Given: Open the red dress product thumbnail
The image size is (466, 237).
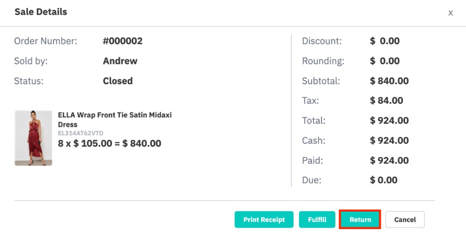Looking at the screenshot, I should (33, 138).
